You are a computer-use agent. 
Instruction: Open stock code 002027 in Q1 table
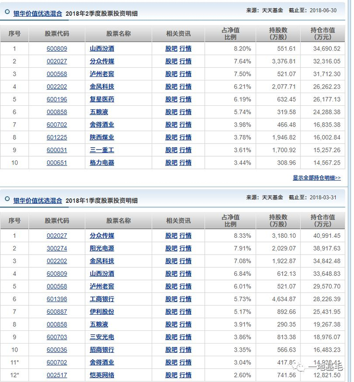(x=57, y=236)
